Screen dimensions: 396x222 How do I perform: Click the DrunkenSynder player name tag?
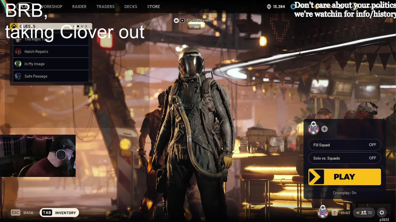click(200, 20)
